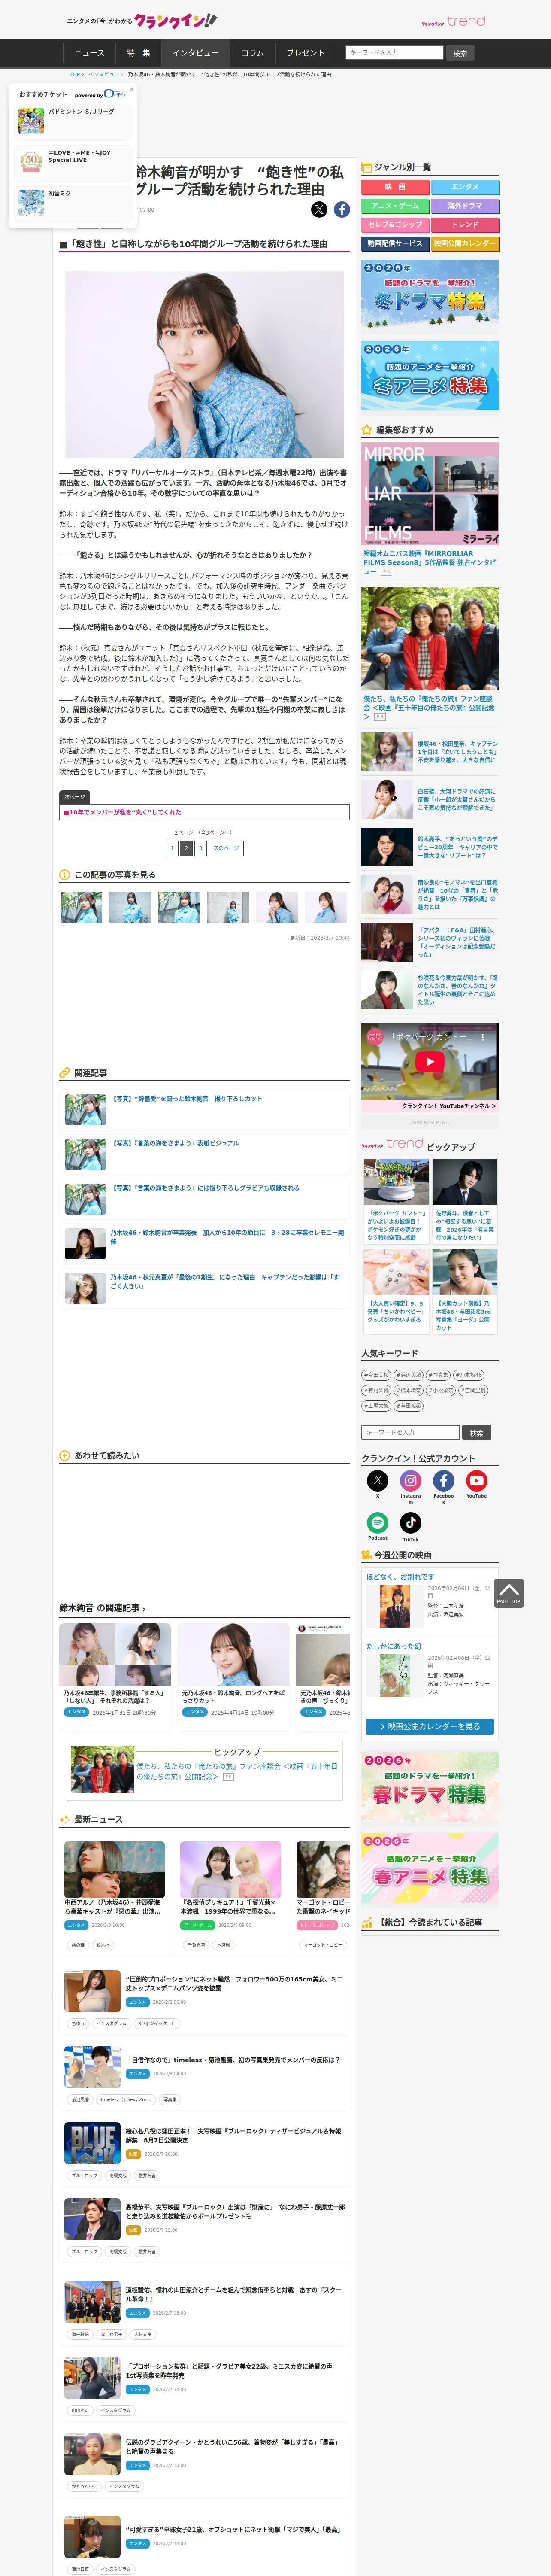The width and height of the screenshot is (551, 2576).
Task: Click the sidebar 検索 button
Action: pyautogui.click(x=477, y=1432)
